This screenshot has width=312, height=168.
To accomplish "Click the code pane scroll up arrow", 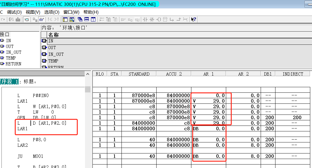I will point(88,74).
